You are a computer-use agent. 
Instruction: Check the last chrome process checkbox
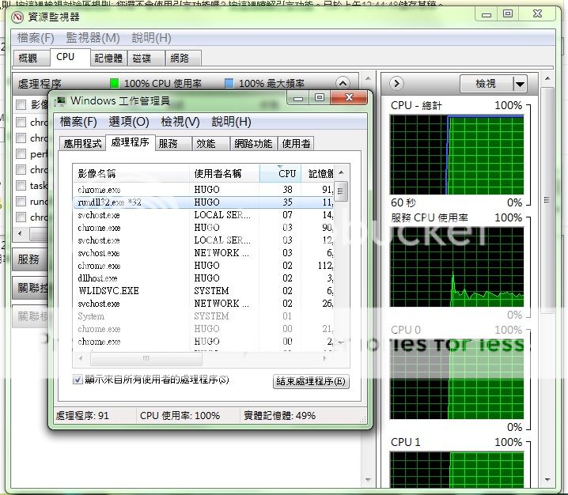pos(21,217)
